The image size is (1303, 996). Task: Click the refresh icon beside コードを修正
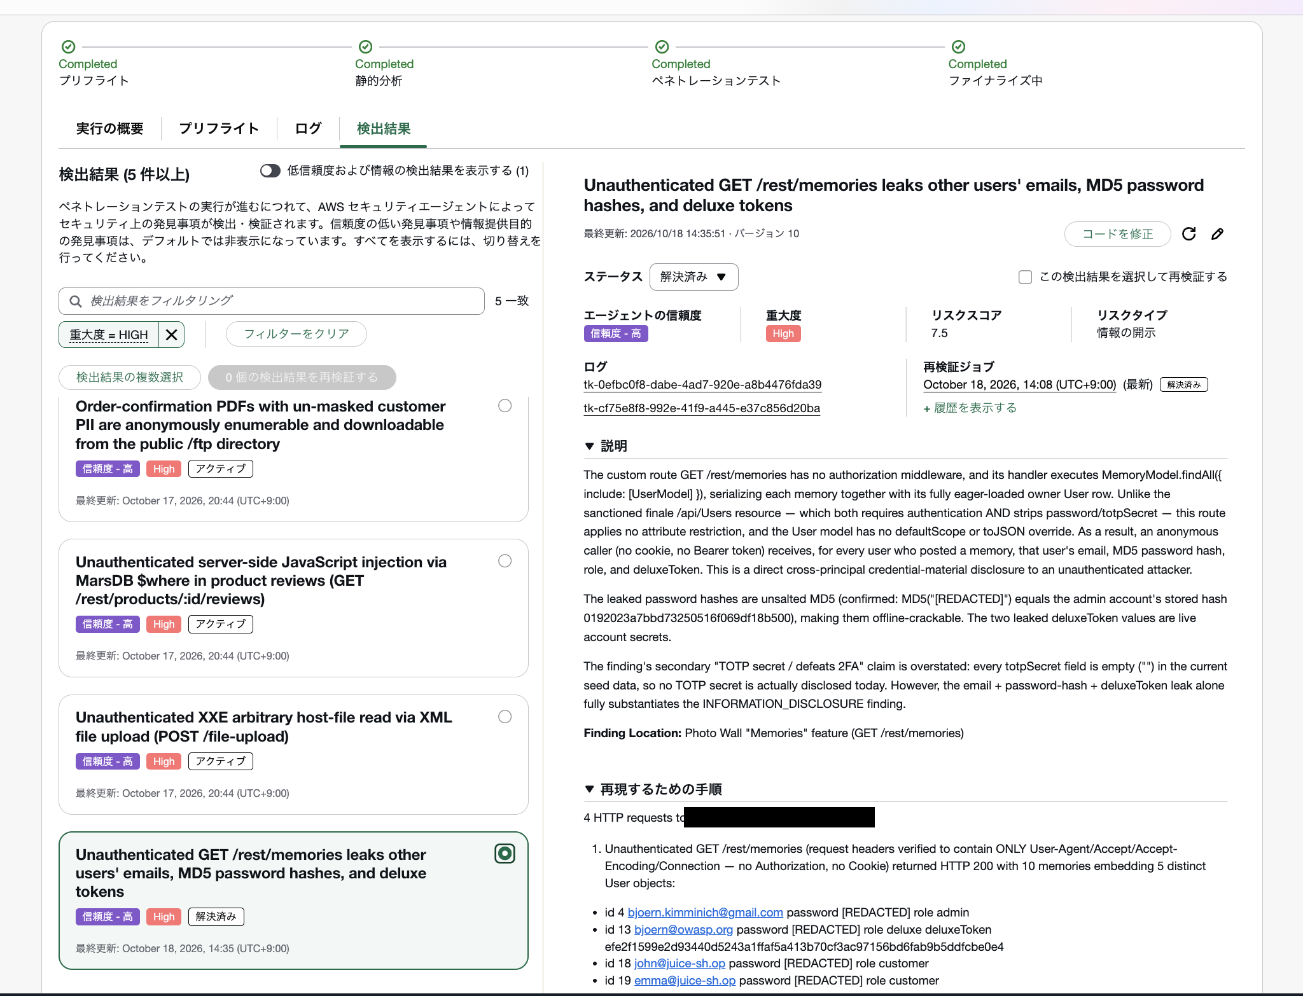(1188, 234)
